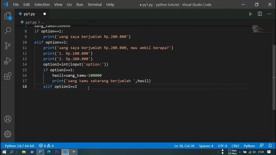Click the 'if option==1:' code line
This screenshot has height=155, width=276.
49,31
